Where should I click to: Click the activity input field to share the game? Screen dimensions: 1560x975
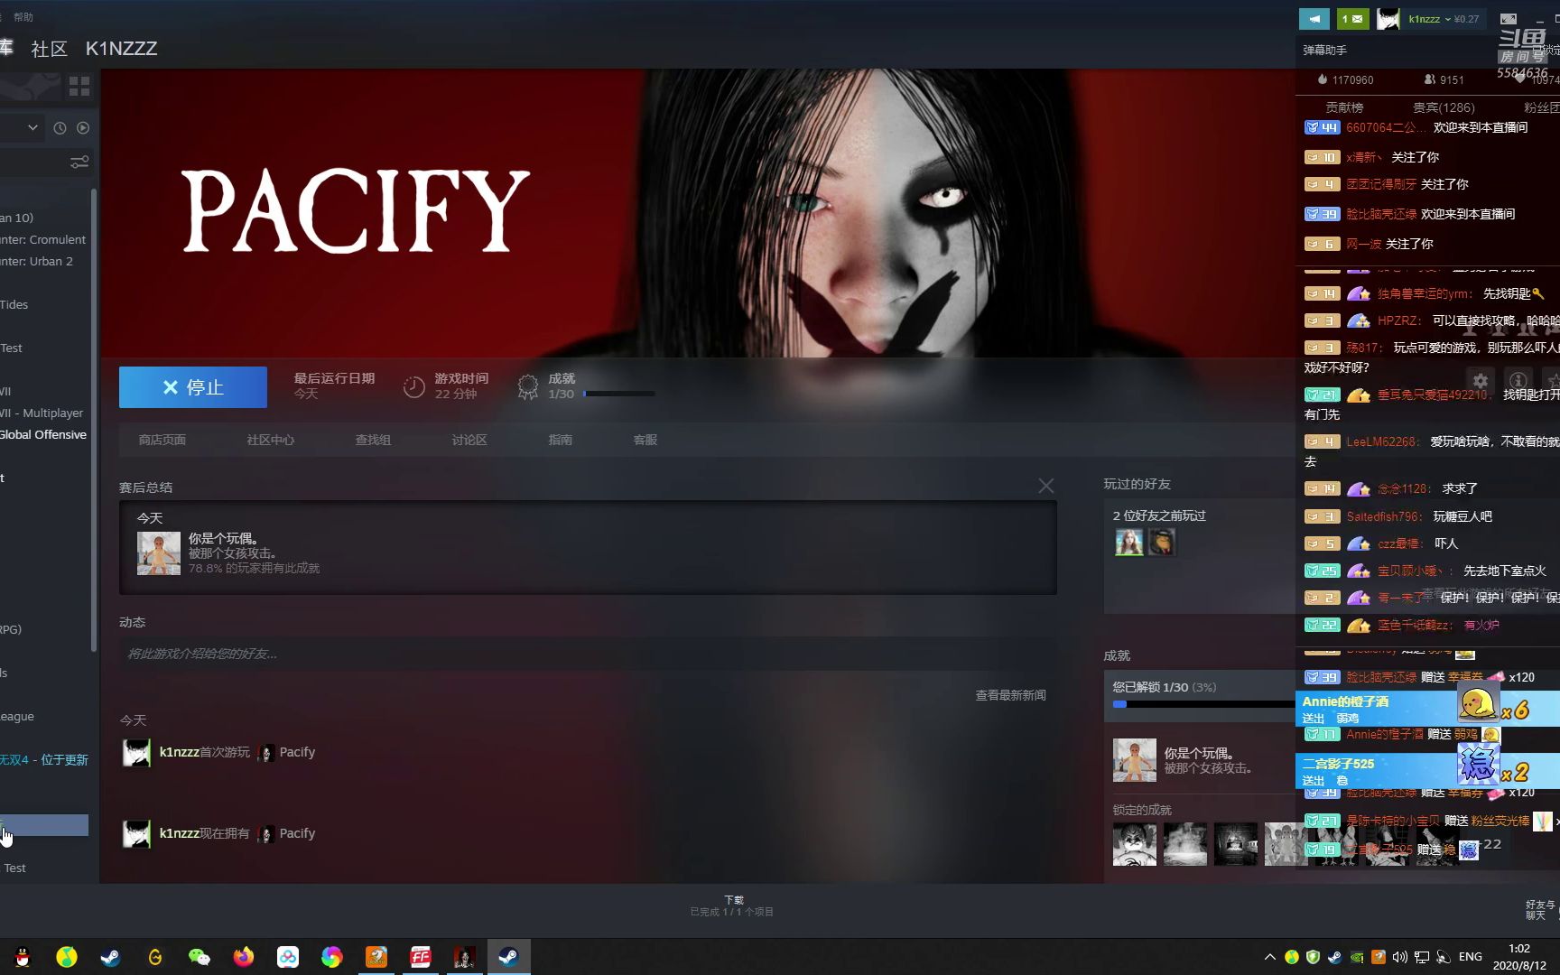pos(587,654)
